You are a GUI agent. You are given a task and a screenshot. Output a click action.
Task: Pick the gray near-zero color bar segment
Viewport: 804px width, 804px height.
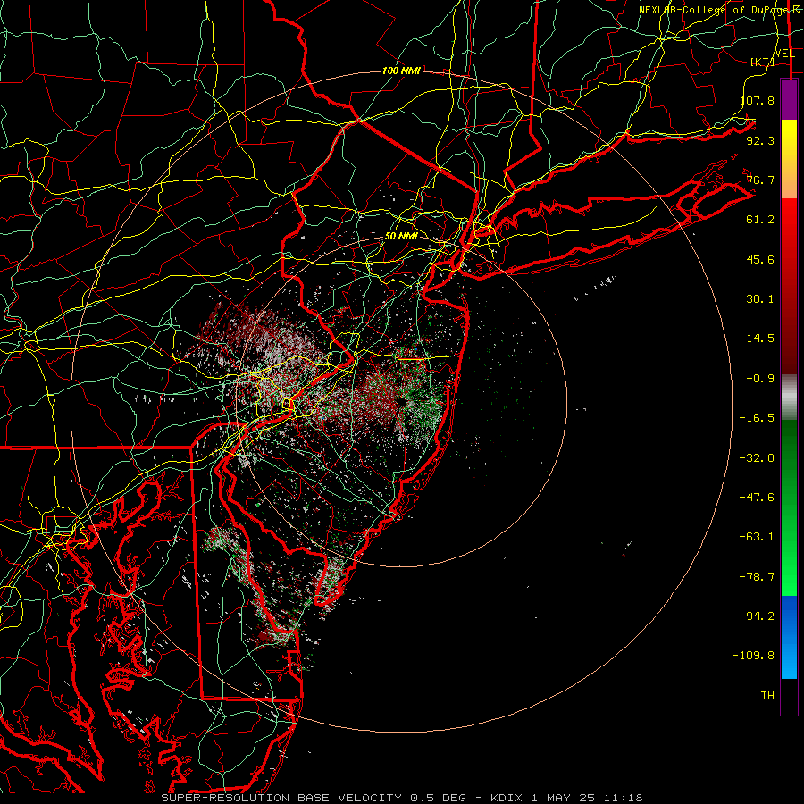pyautogui.click(x=789, y=397)
